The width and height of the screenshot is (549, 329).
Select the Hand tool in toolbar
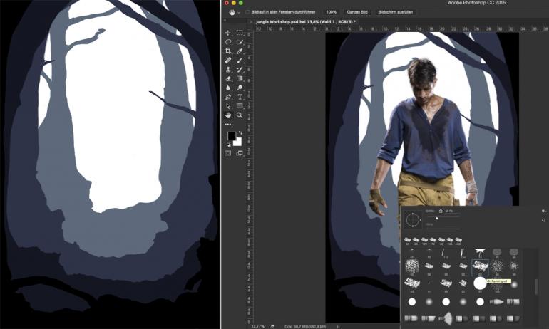[228, 115]
